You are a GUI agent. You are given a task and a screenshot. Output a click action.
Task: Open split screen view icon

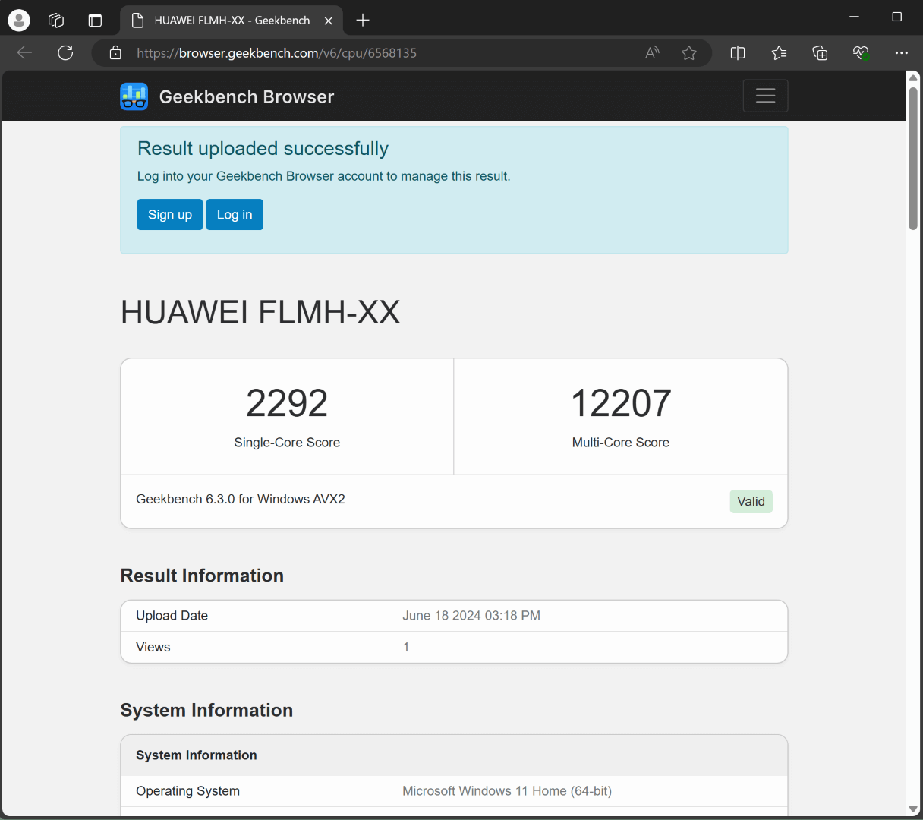click(737, 52)
